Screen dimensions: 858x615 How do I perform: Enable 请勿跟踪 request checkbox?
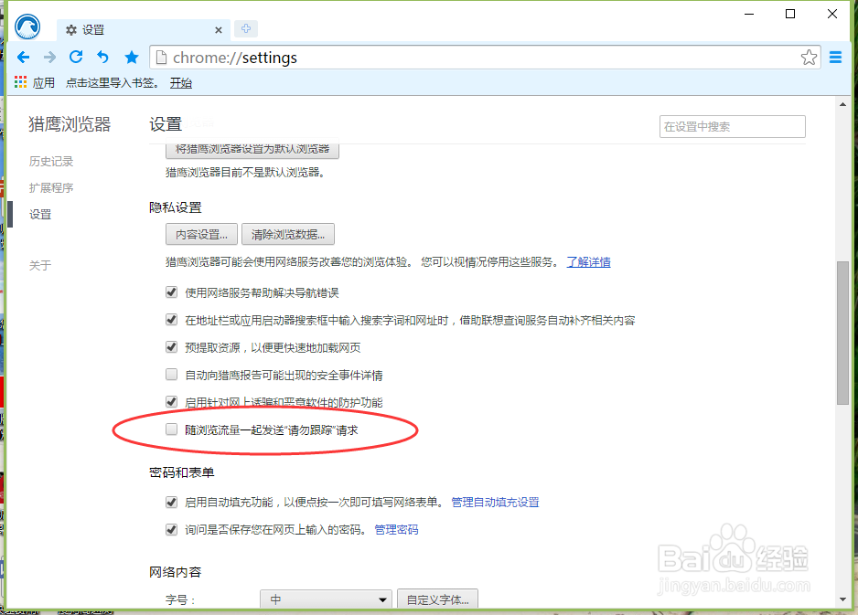coord(171,429)
